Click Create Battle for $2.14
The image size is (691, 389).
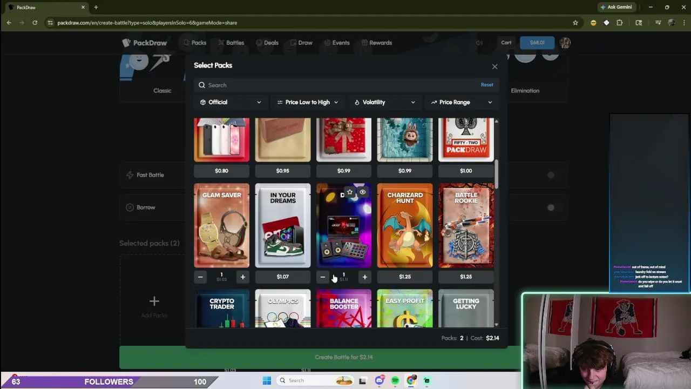[x=344, y=357]
